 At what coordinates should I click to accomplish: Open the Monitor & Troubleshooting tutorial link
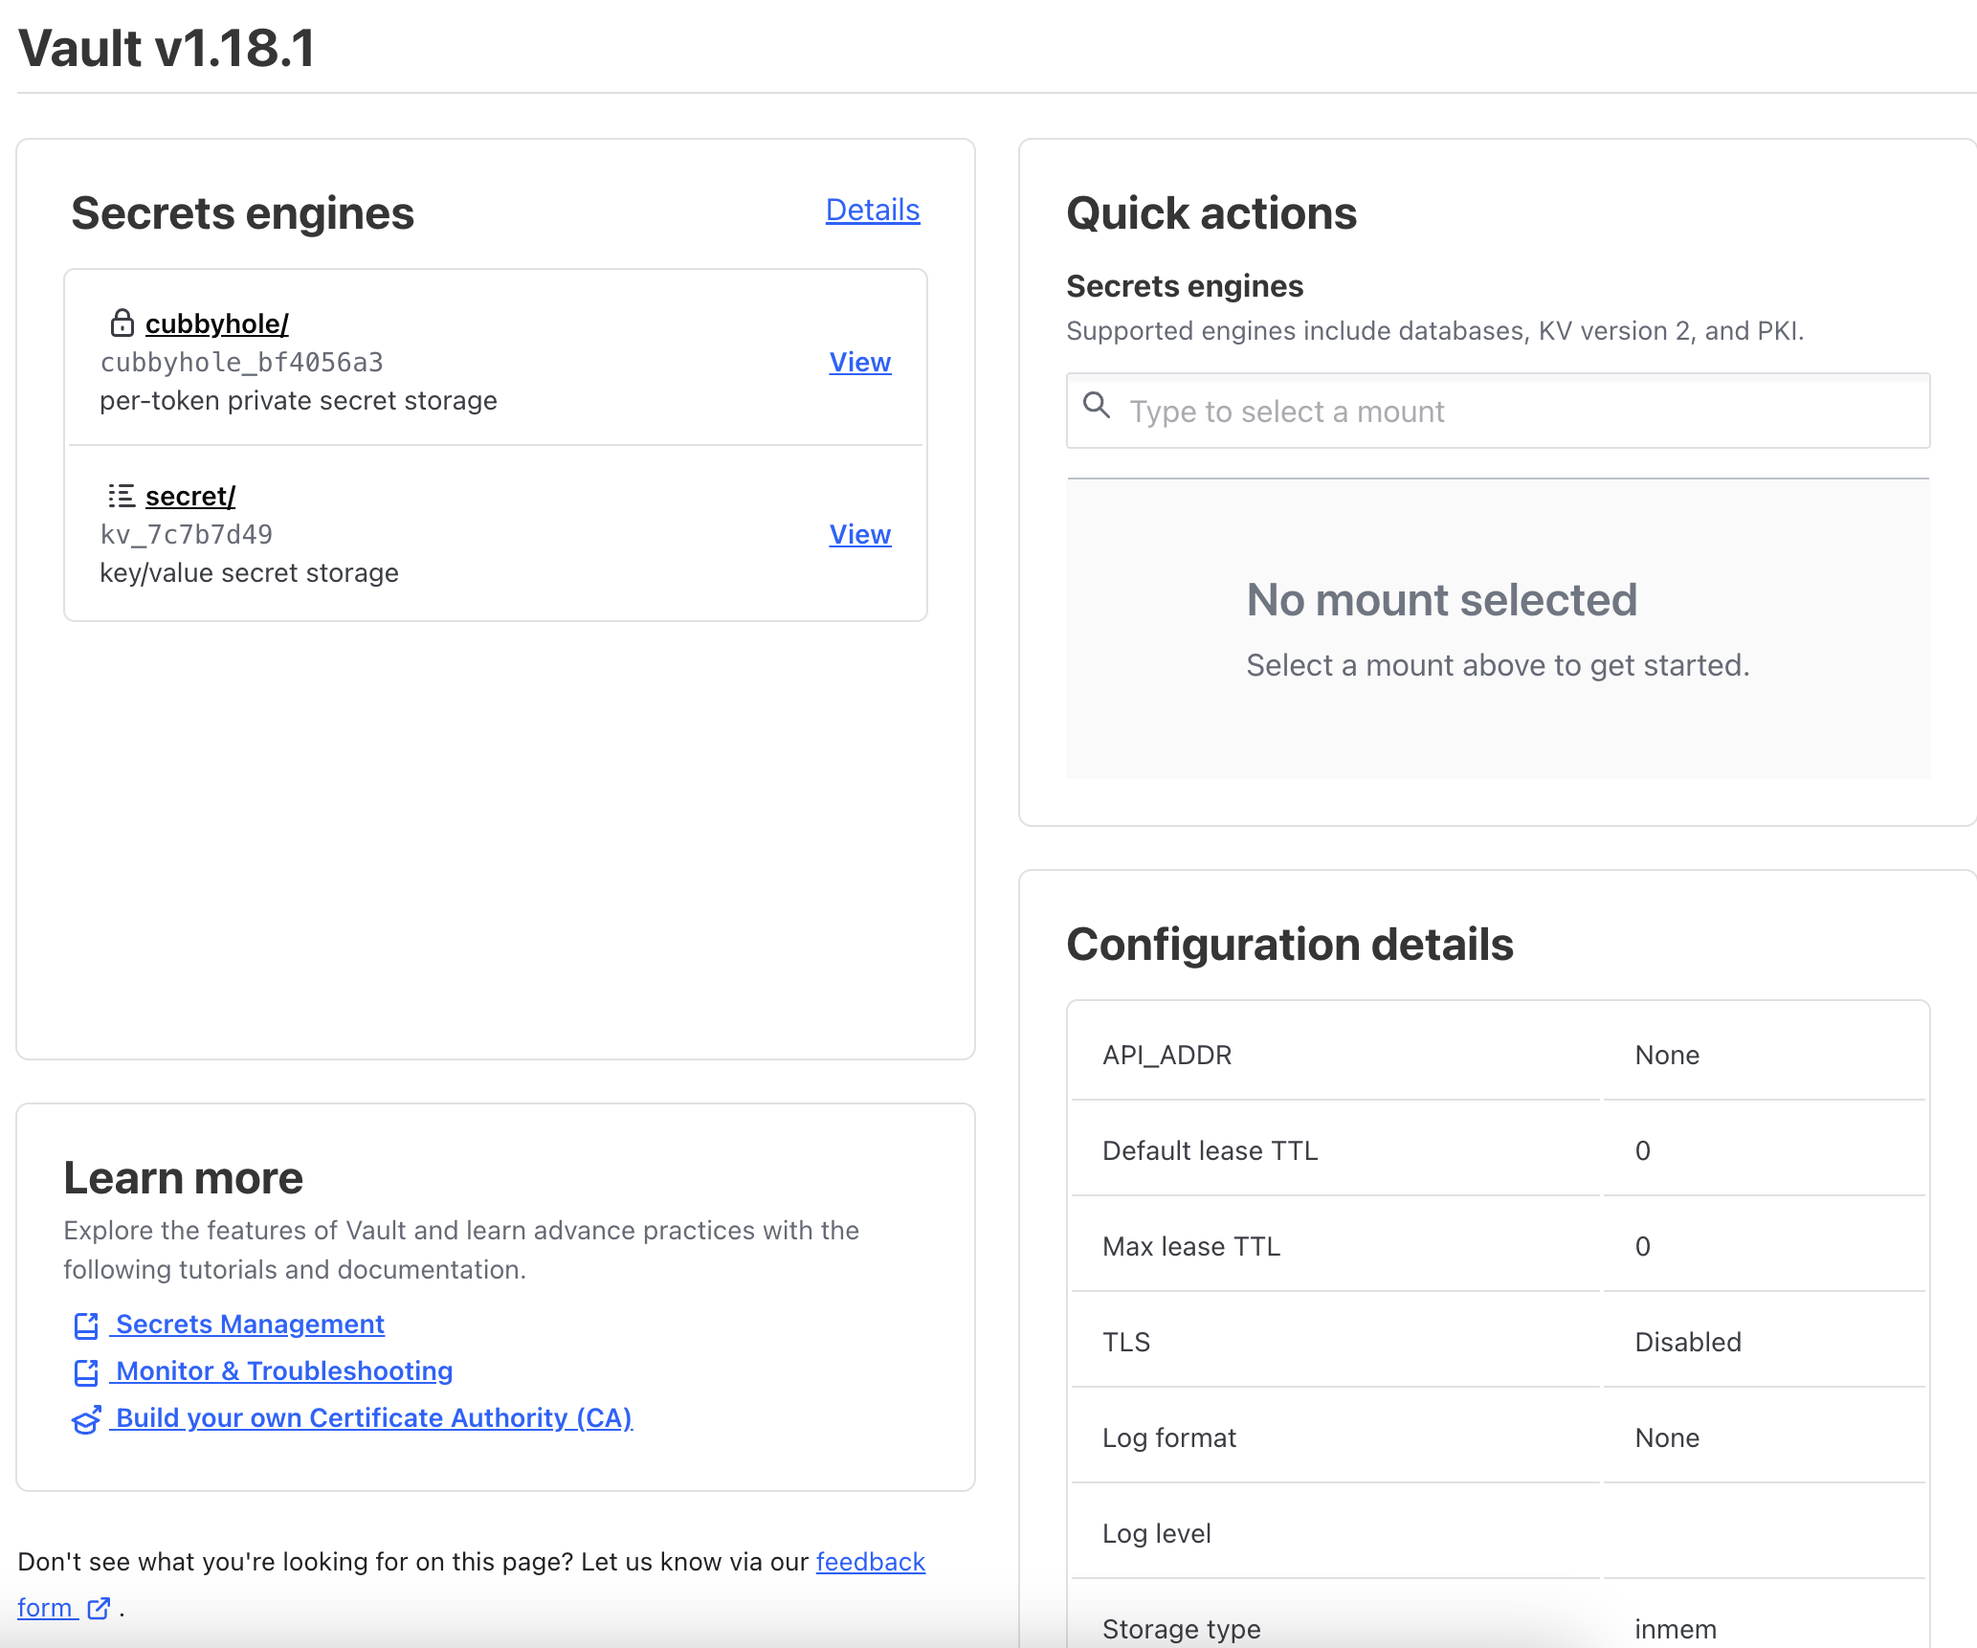[x=284, y=1371]
